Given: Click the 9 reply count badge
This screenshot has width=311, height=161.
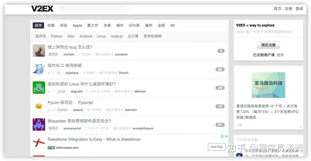Looking at the screenshot, I should [x=221, y=51].
